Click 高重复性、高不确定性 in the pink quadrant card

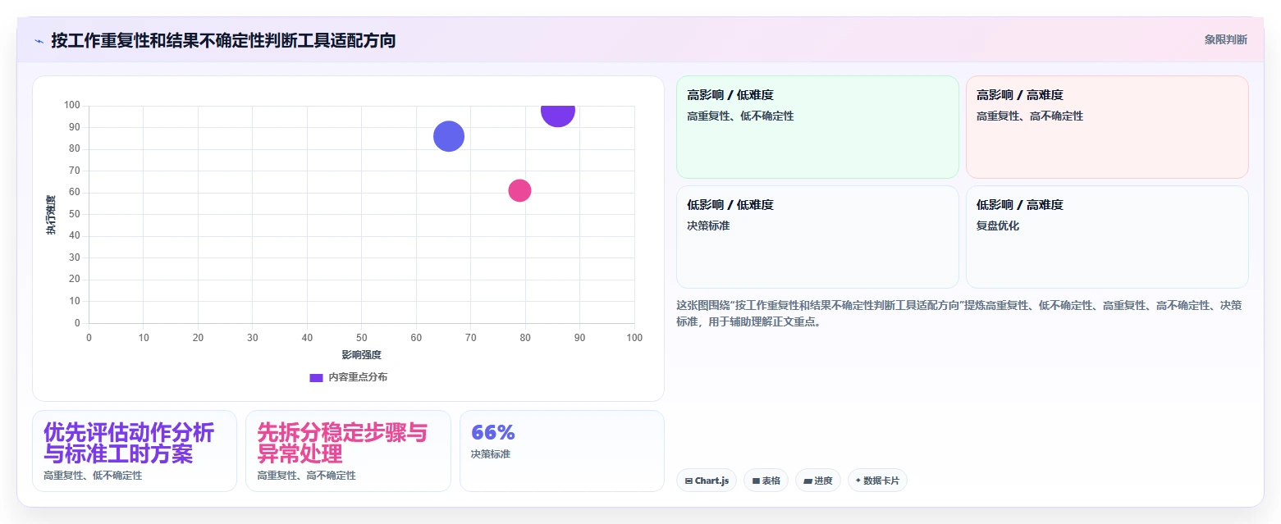tap(1030, 116)
